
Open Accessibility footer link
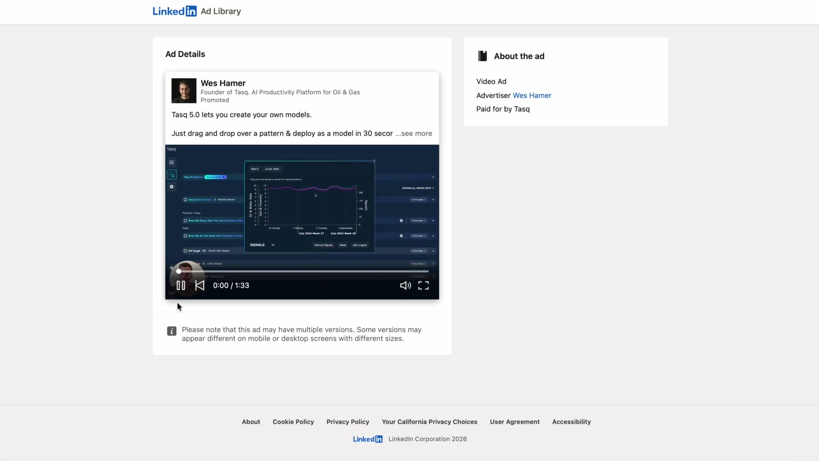point(571,422)
